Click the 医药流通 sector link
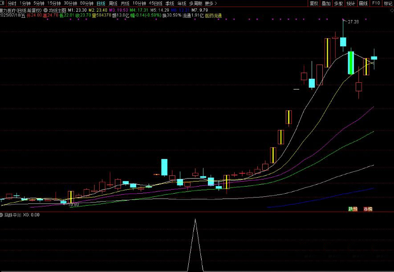This screenshot has width=394, height=272. click(x=213, y=15)
